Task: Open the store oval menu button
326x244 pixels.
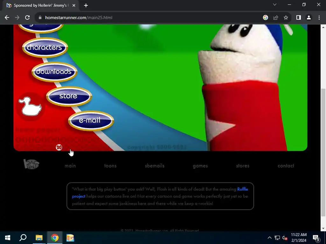Action: pyautogui.click(x=69, y=96)
